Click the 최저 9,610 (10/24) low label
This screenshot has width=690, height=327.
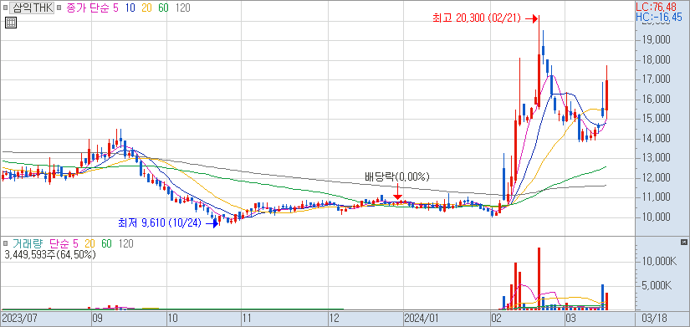point(159,223)
